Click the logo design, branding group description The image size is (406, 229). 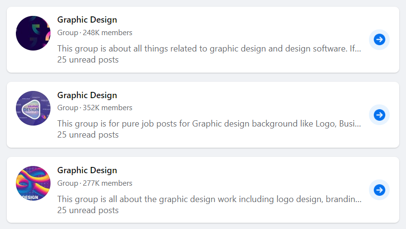(x=209, y=199)
